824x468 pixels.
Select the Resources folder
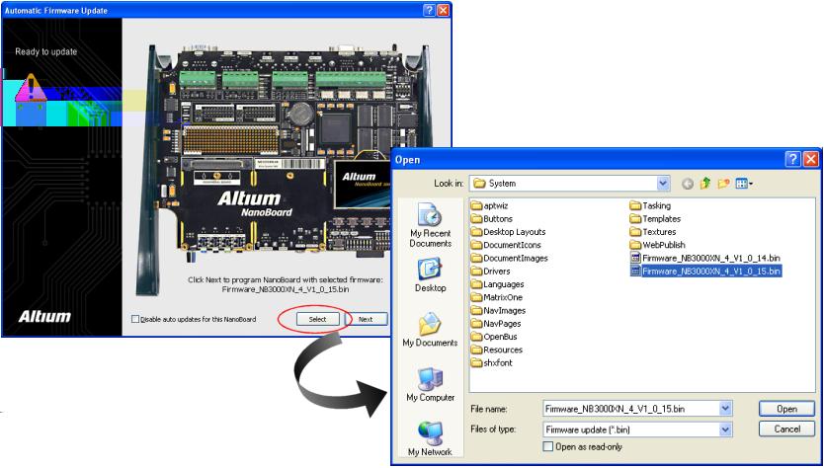pos(497,350)
